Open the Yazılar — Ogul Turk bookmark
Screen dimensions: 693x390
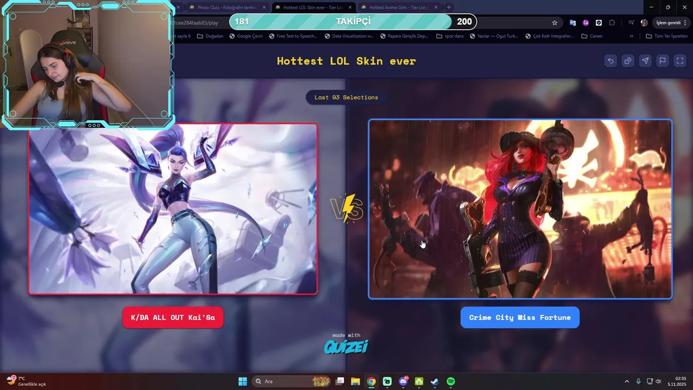click(x=494, y=36)
